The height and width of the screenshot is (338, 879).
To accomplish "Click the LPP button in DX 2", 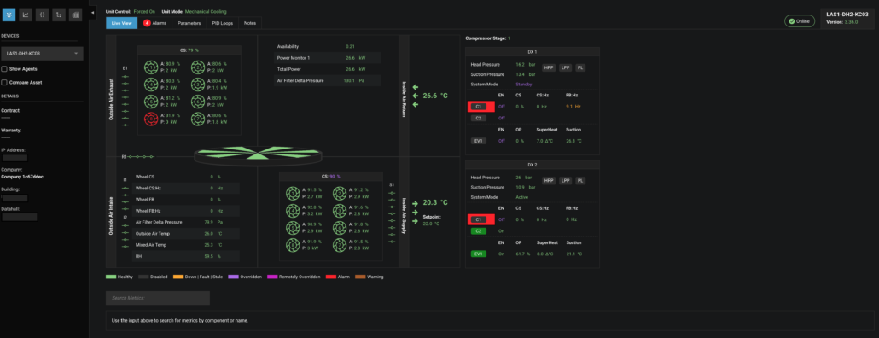I will (x=565, y=180).
